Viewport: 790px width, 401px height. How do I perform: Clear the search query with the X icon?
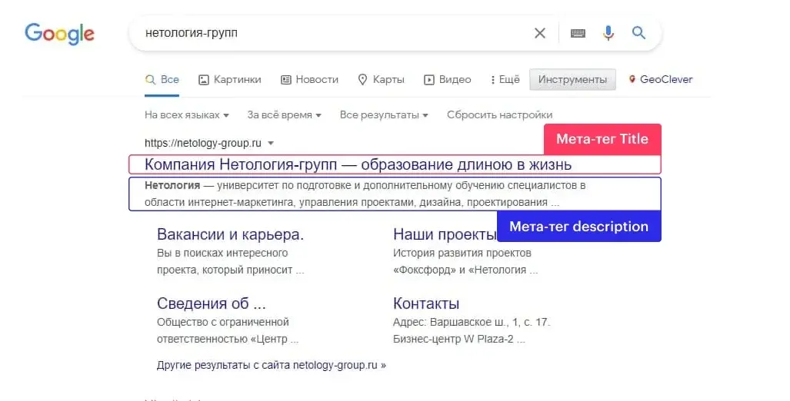tap(539, 33)
